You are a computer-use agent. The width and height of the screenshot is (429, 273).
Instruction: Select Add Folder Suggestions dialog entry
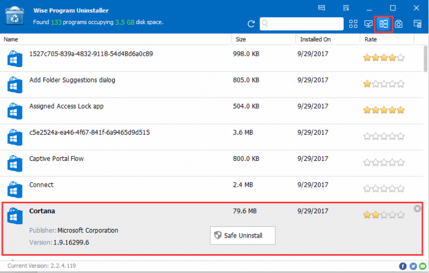click(x=212, y=85)
